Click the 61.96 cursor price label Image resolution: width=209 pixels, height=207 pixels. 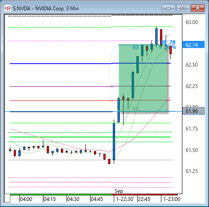pyautogui.click(x=194, y=111)
